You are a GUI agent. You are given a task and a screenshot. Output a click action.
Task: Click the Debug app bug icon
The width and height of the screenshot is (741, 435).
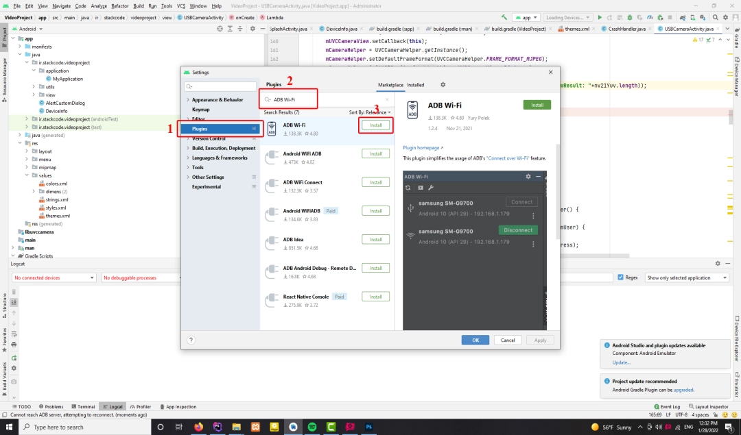(x=629, y=17)
